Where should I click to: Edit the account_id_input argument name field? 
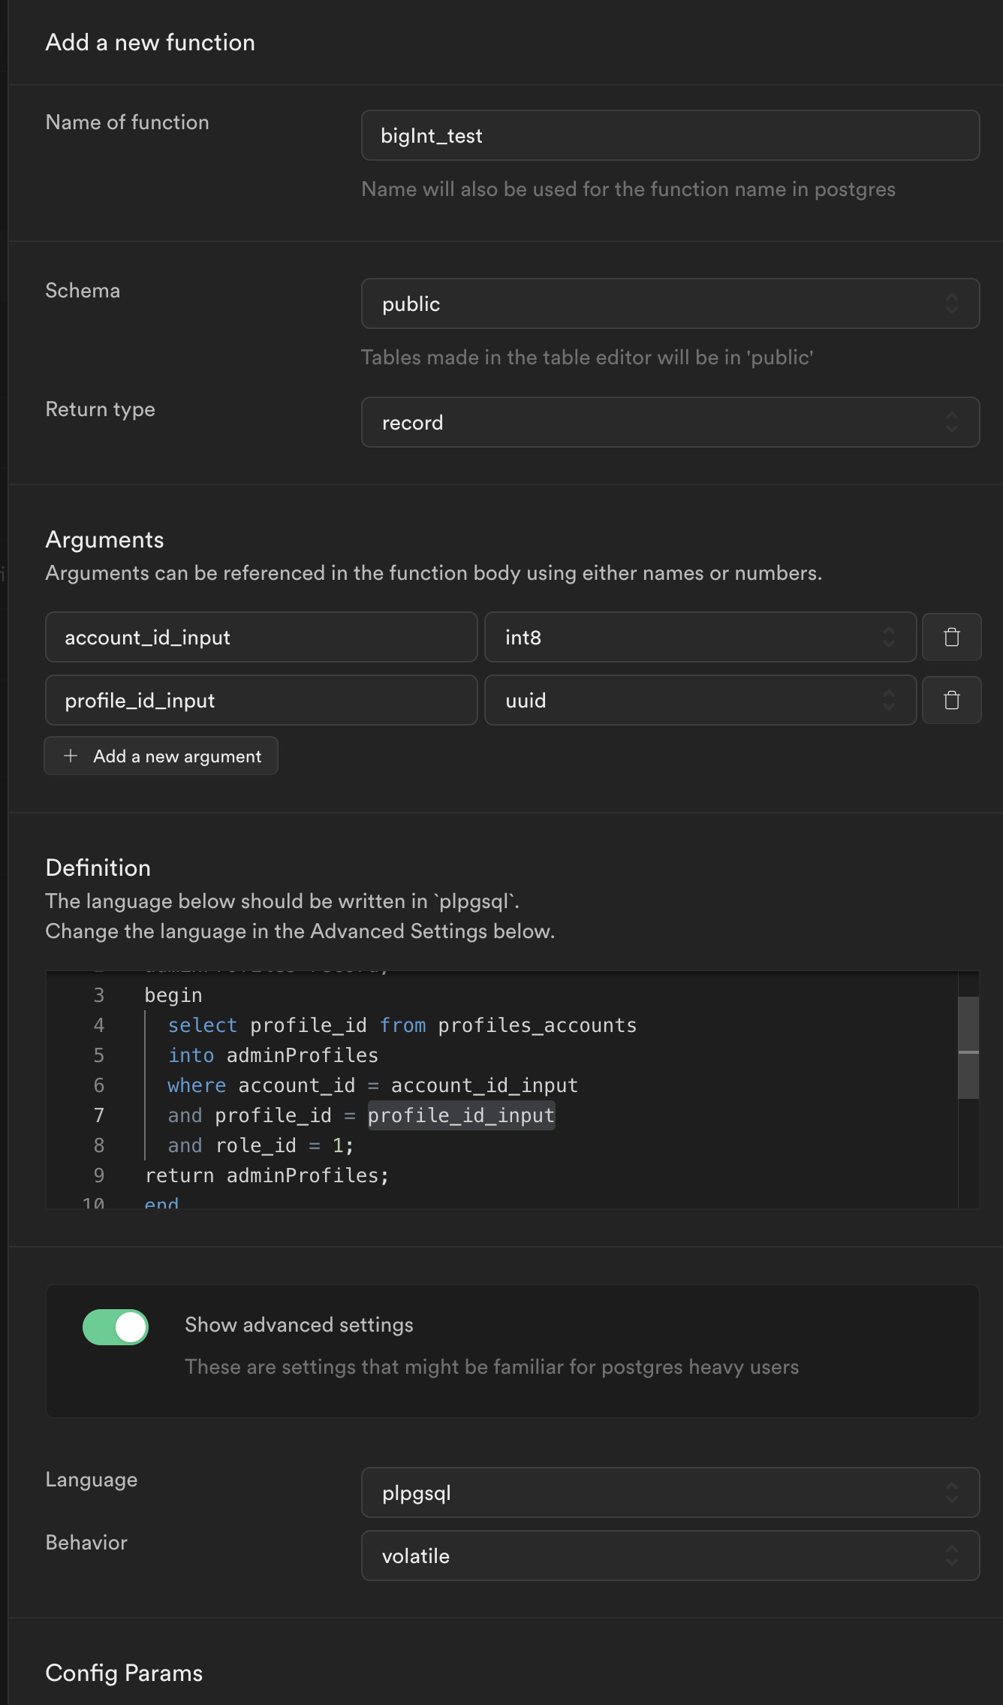click(261, 637)
